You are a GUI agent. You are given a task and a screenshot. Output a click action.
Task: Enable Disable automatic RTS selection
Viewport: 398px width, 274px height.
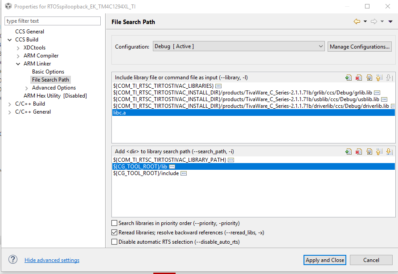pos(115,242)
